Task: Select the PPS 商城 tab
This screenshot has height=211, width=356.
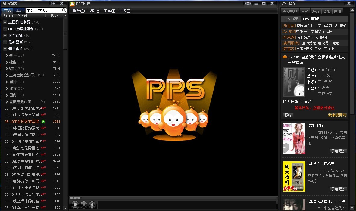Action: point(311,19)
